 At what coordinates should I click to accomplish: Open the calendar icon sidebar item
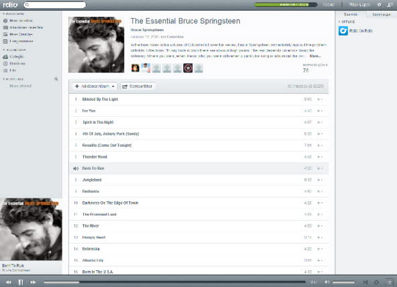pyautogui.click(x=5, y=41)
